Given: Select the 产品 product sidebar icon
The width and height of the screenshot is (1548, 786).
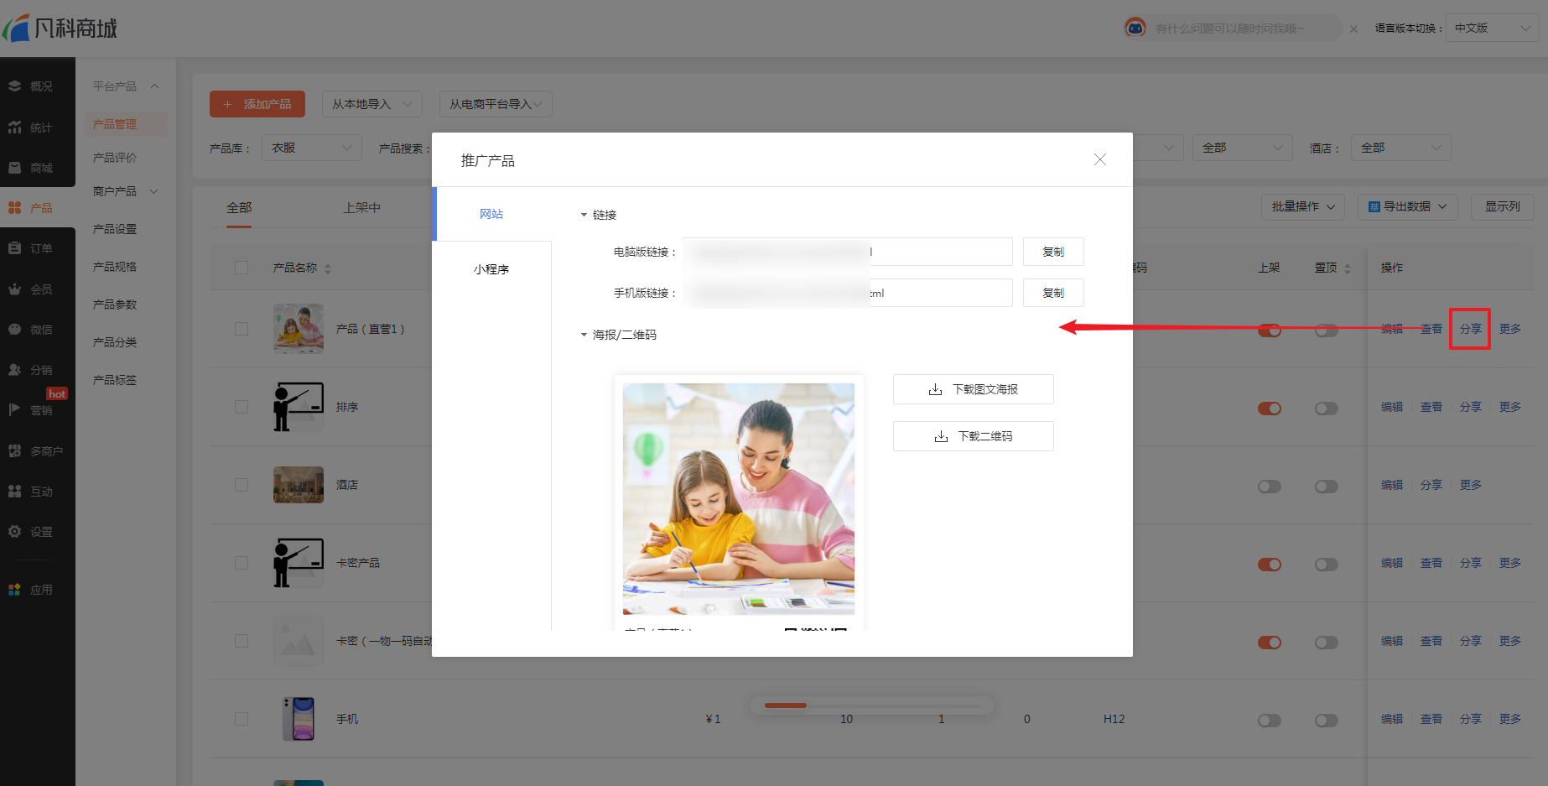Looking at the screenshot, I should click(14, 207).
